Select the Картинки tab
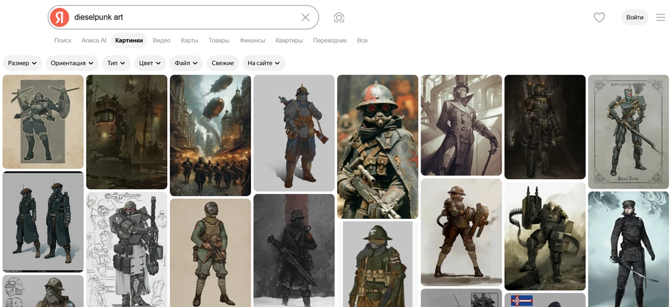 click(129, 41)
